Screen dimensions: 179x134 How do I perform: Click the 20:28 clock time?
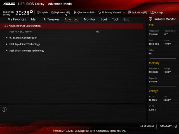(22, 13)
